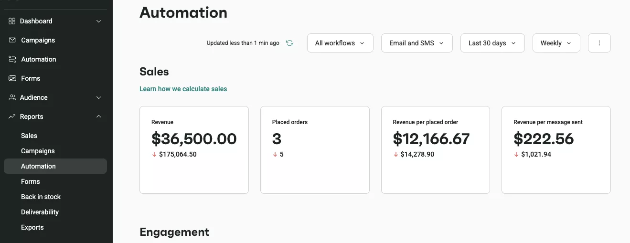Open the Deliverability report
This screenshot has height=243, width=630.
click(x=40, y=212)
